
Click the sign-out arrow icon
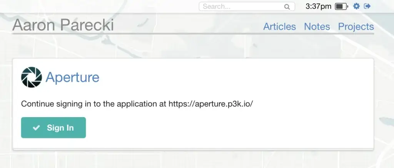[367, 6]
